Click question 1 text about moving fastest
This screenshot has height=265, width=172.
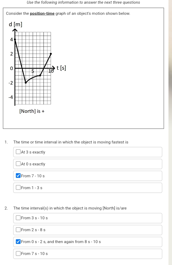(x=70, y=142)
